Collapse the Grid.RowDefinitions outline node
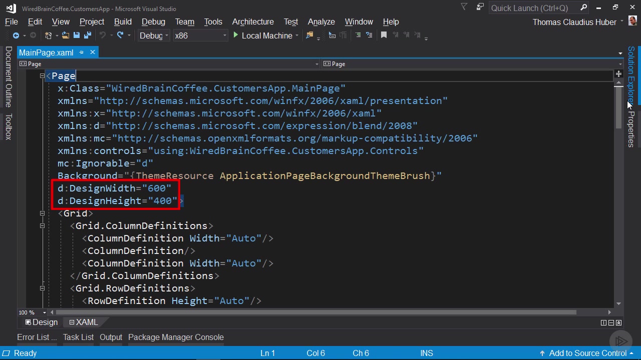This screenshot has height=360, width=641. click(43, 288)
